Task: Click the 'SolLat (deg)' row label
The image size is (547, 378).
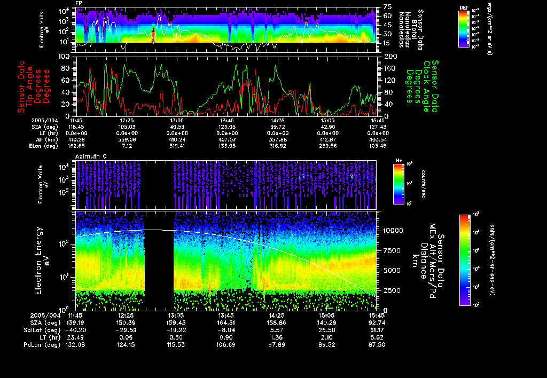Action: 42,330
